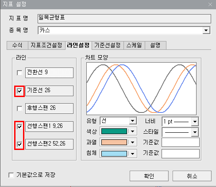Image resolution: width=216 pixels, height=187 pixels.
Task: Expand the 스타일 line style dropdown
Action: coord(195,132)
